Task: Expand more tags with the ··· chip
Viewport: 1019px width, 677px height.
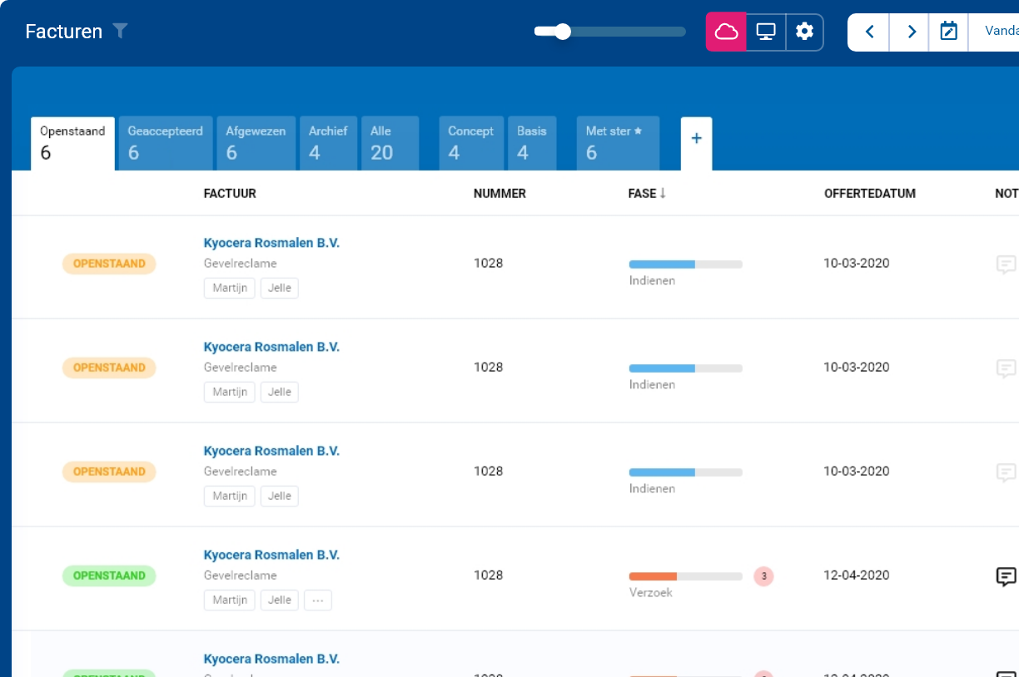Action: coord(318,600)
